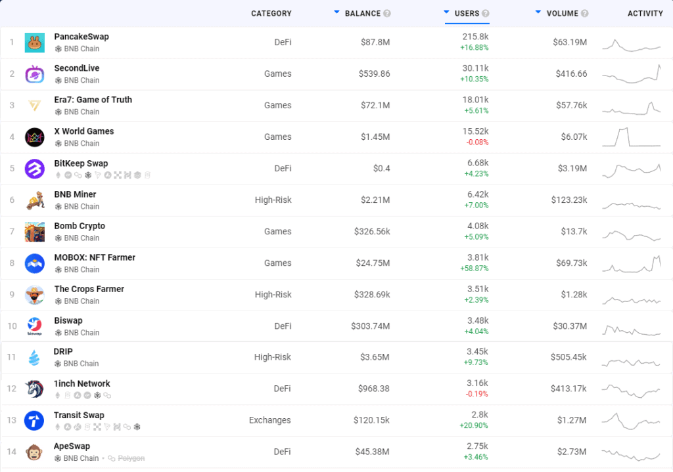Click the help icon next to VOLUME
Screen dimensions: 673x472
(x=584, y=13)
